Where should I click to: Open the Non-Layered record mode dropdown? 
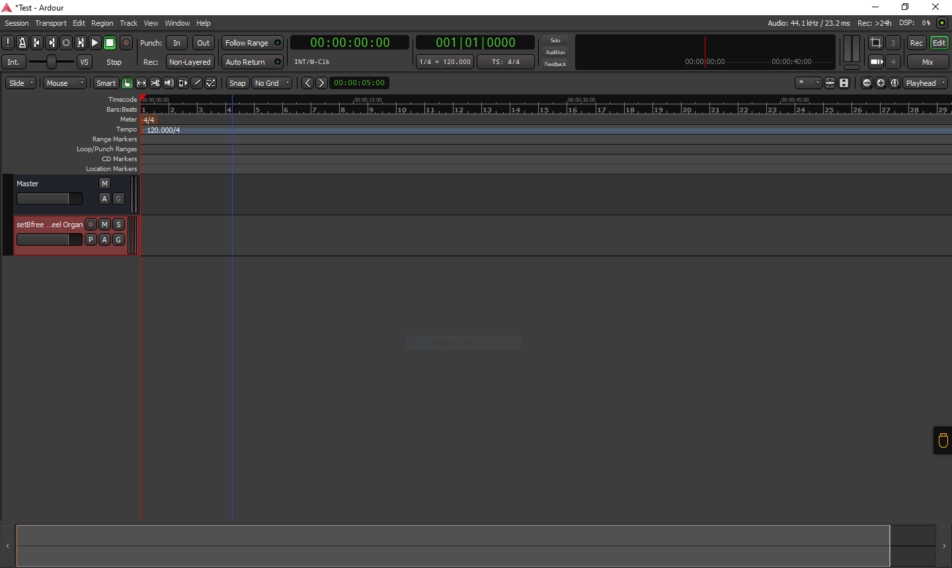coord(190,62)
